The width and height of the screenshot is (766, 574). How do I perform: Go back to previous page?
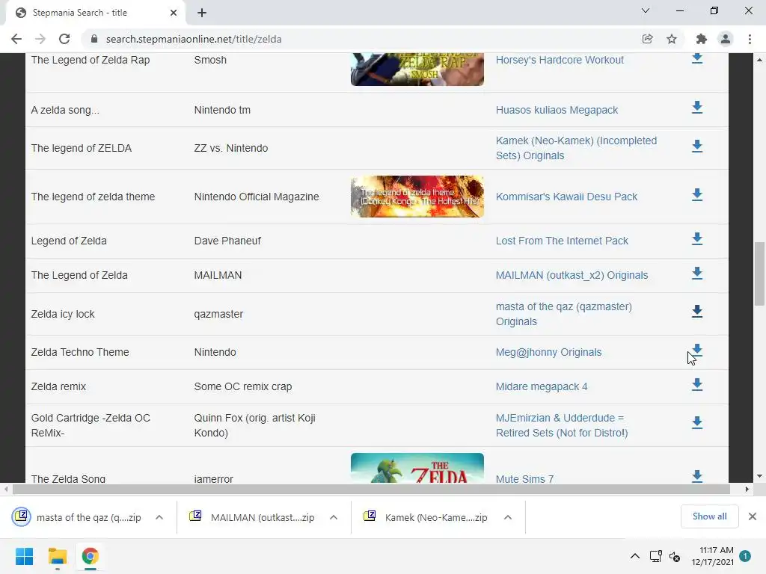click(x=16, y=39)
